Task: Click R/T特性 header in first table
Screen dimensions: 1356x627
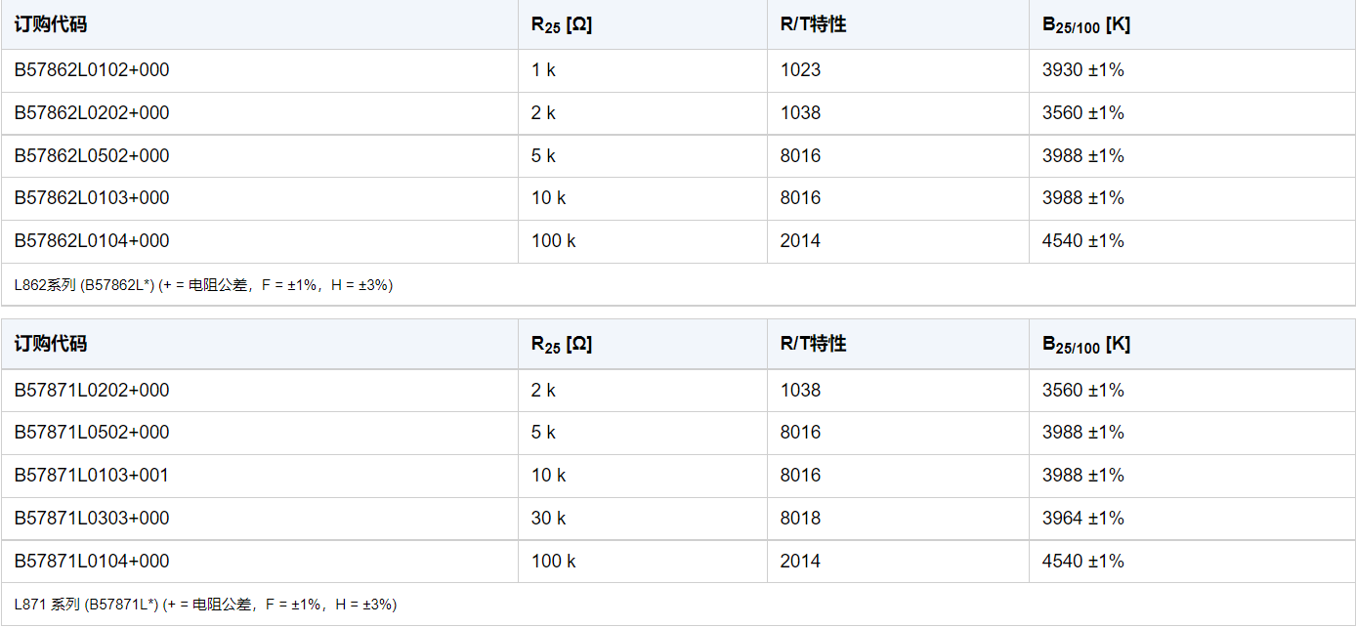Action: (813, 24)
